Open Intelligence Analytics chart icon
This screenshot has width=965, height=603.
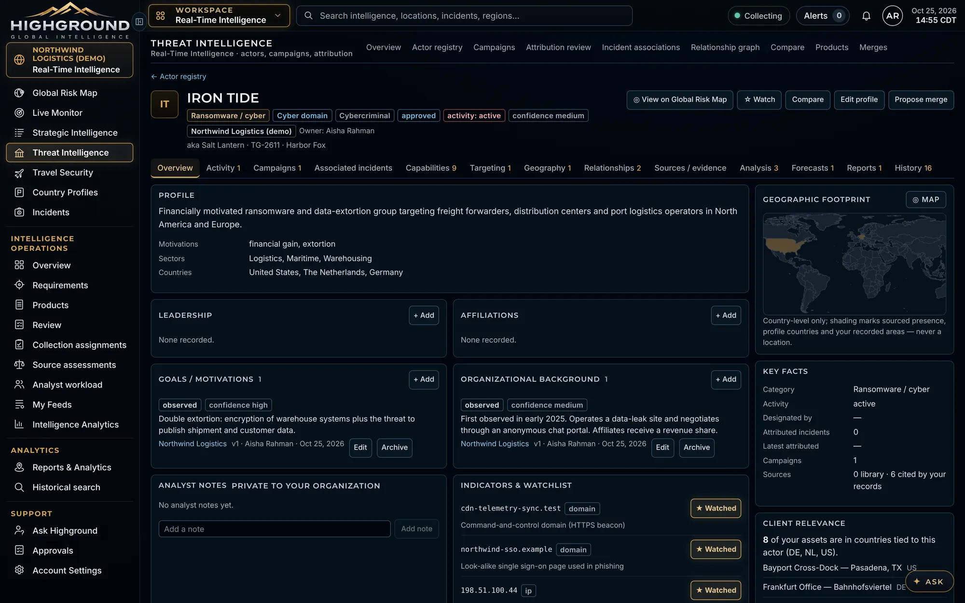[19, 425]
